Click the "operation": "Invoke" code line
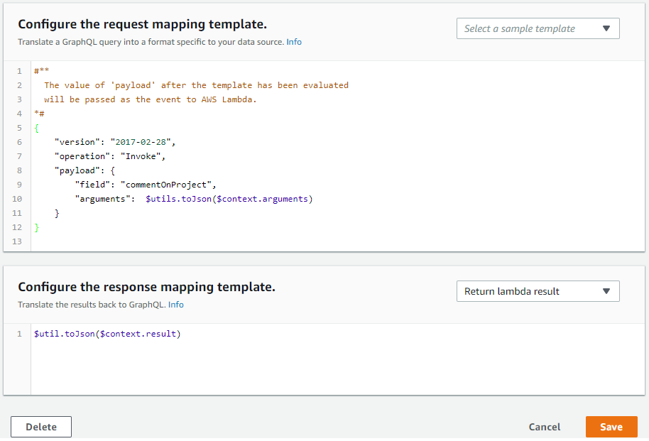Screen dimensions: 649x441 tap(110, 156)
